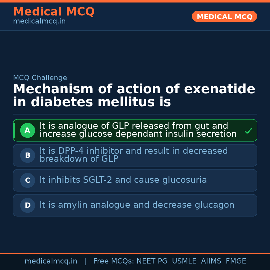This screenshot has width=270, height=270.
Task: Click the Free MCQs footer text
Action: 113,261
